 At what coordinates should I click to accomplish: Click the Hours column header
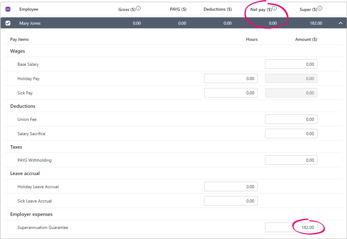(x=252, y=39)
